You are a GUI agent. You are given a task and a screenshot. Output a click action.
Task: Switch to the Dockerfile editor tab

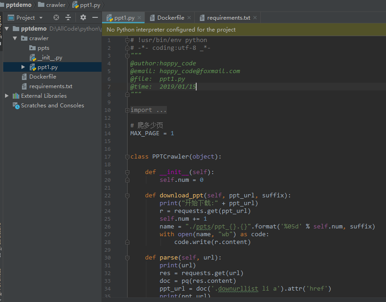[x=171, y=18]
